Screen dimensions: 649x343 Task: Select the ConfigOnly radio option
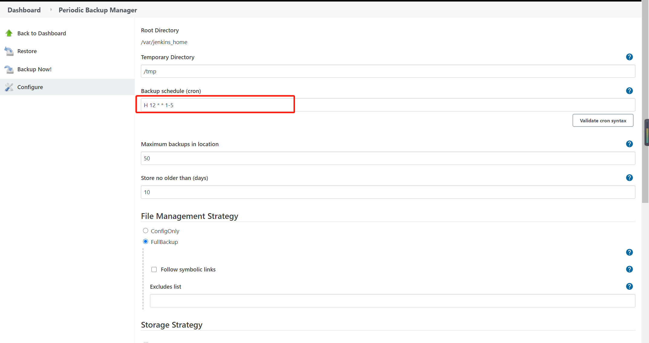click(145, 231)
